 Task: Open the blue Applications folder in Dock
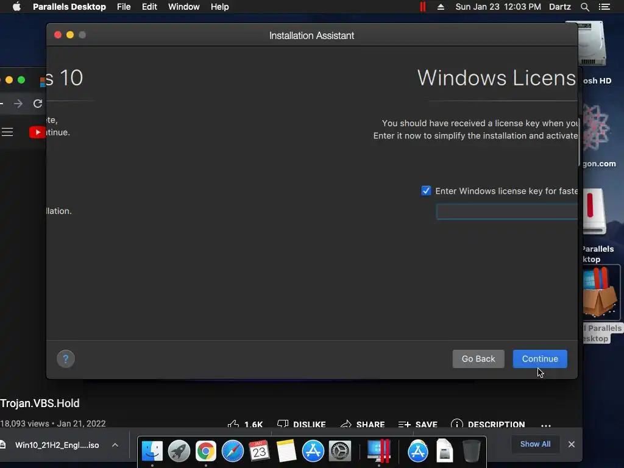(x=418, y=451)
